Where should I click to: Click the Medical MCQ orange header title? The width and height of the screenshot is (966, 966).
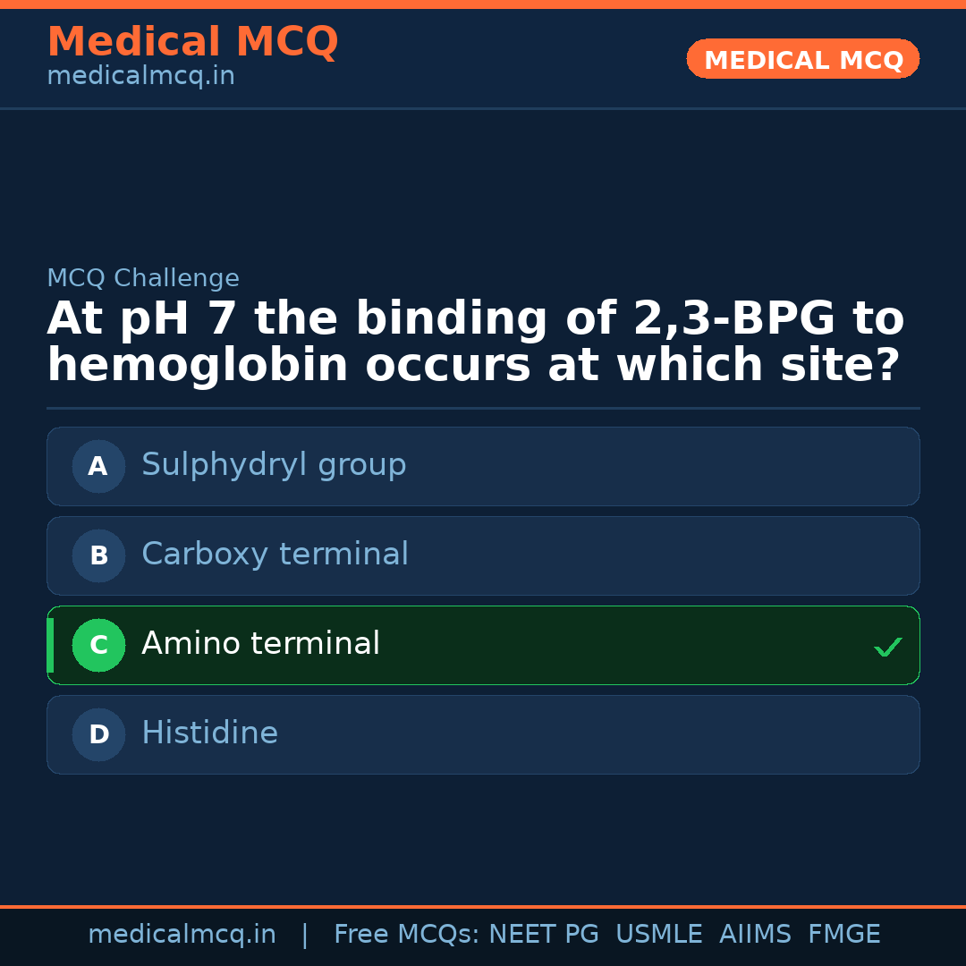click(192, 42)
